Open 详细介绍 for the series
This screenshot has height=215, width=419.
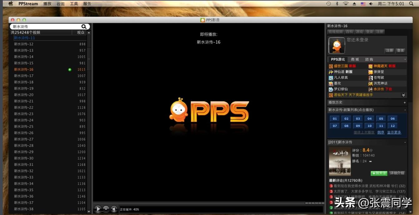(397, 173)
